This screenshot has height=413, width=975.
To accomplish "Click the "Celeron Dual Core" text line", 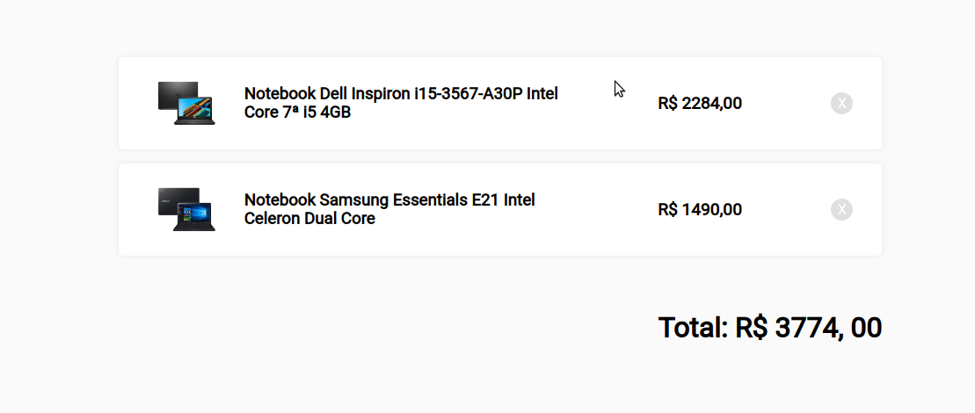I will pyautogui.click(x=309, y=219).
